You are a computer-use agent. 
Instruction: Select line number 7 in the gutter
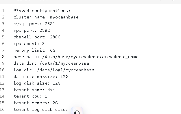3,50
